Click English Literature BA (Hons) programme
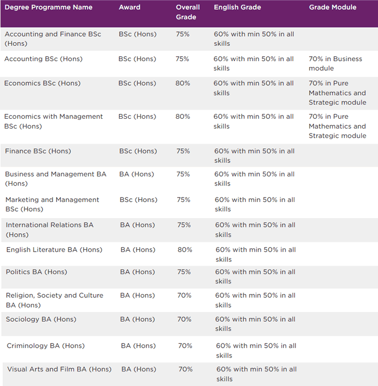This screenshot has width=378, height=386. [54, 250]
